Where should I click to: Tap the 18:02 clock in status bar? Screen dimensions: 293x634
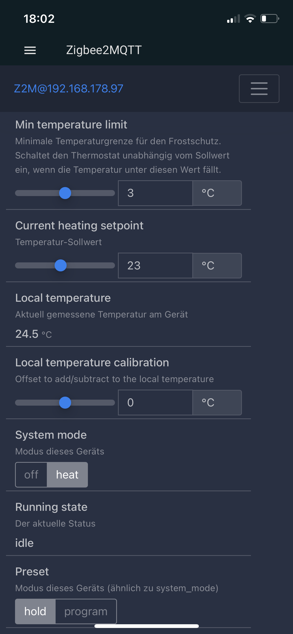coord(39,19)
